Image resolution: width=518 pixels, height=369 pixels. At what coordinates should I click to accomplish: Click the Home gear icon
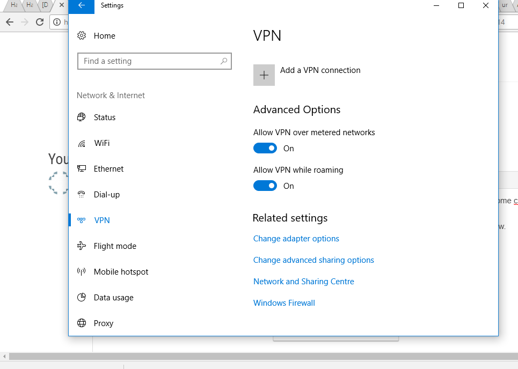82,36
